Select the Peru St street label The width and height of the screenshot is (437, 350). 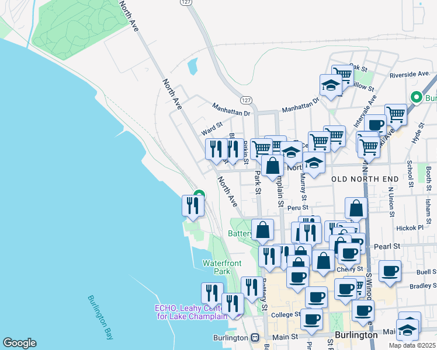(x=298, y=208)
